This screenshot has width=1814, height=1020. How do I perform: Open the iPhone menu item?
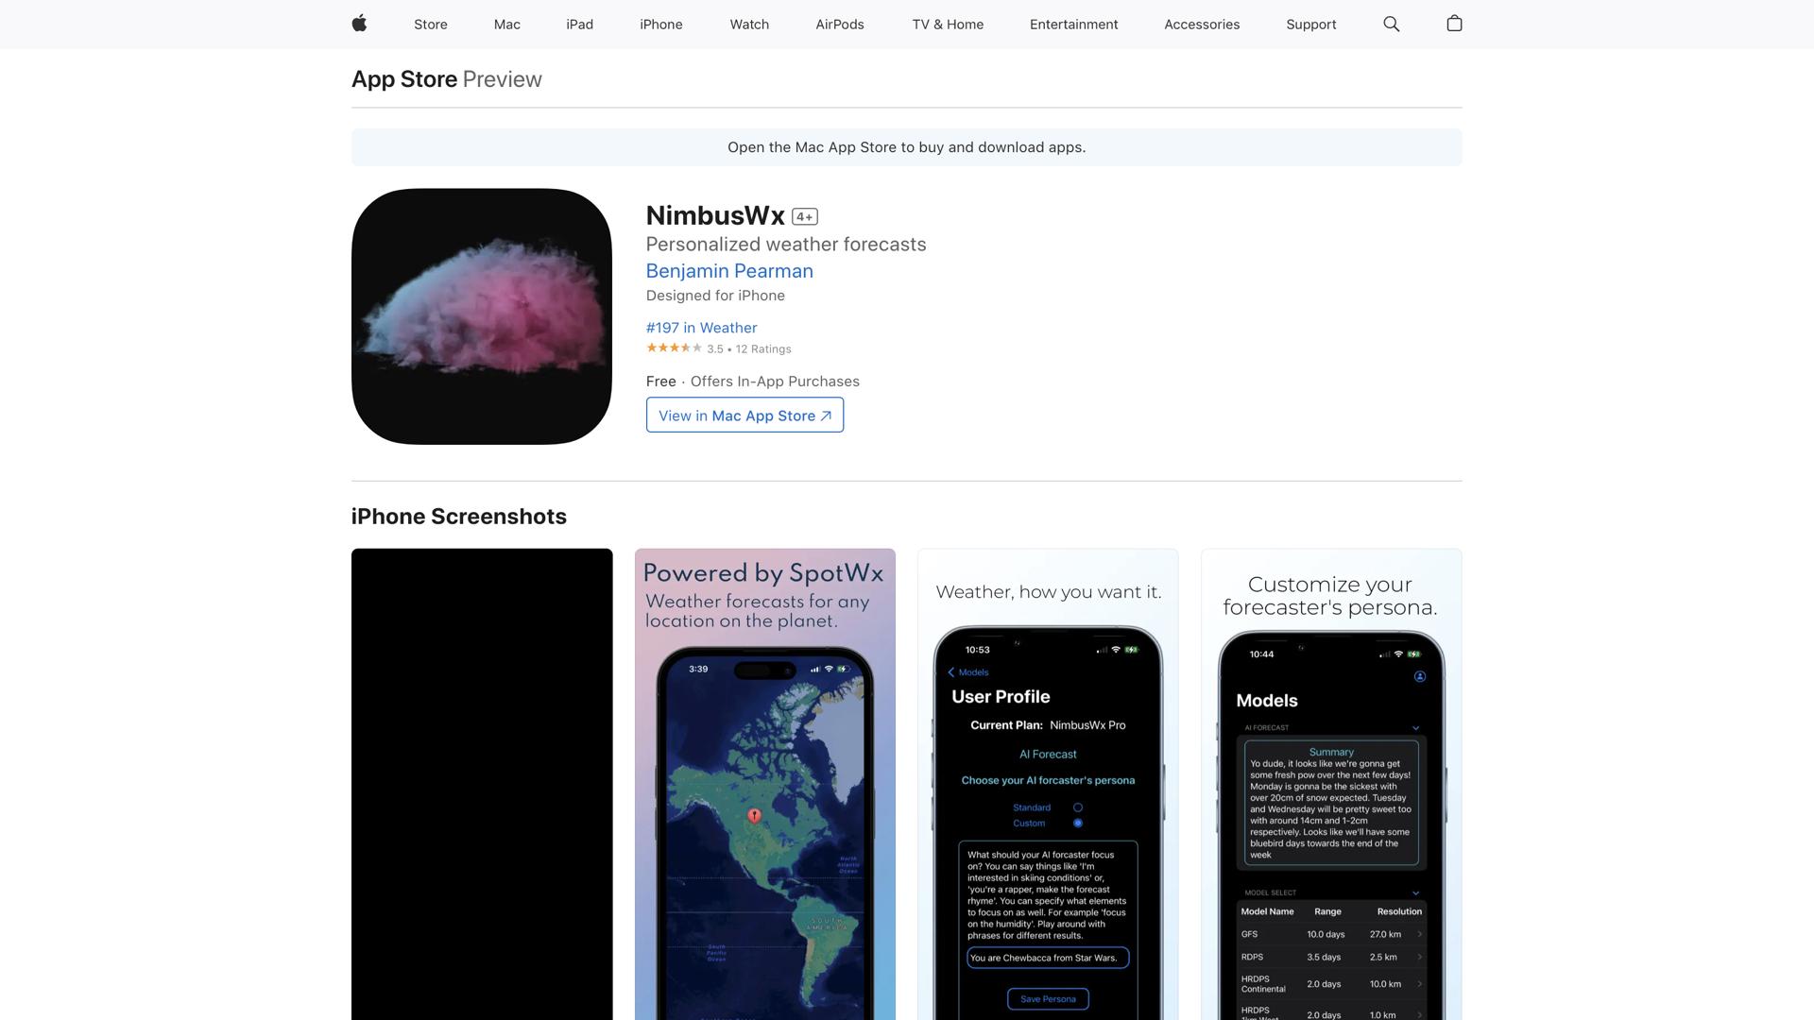[660, 25]
